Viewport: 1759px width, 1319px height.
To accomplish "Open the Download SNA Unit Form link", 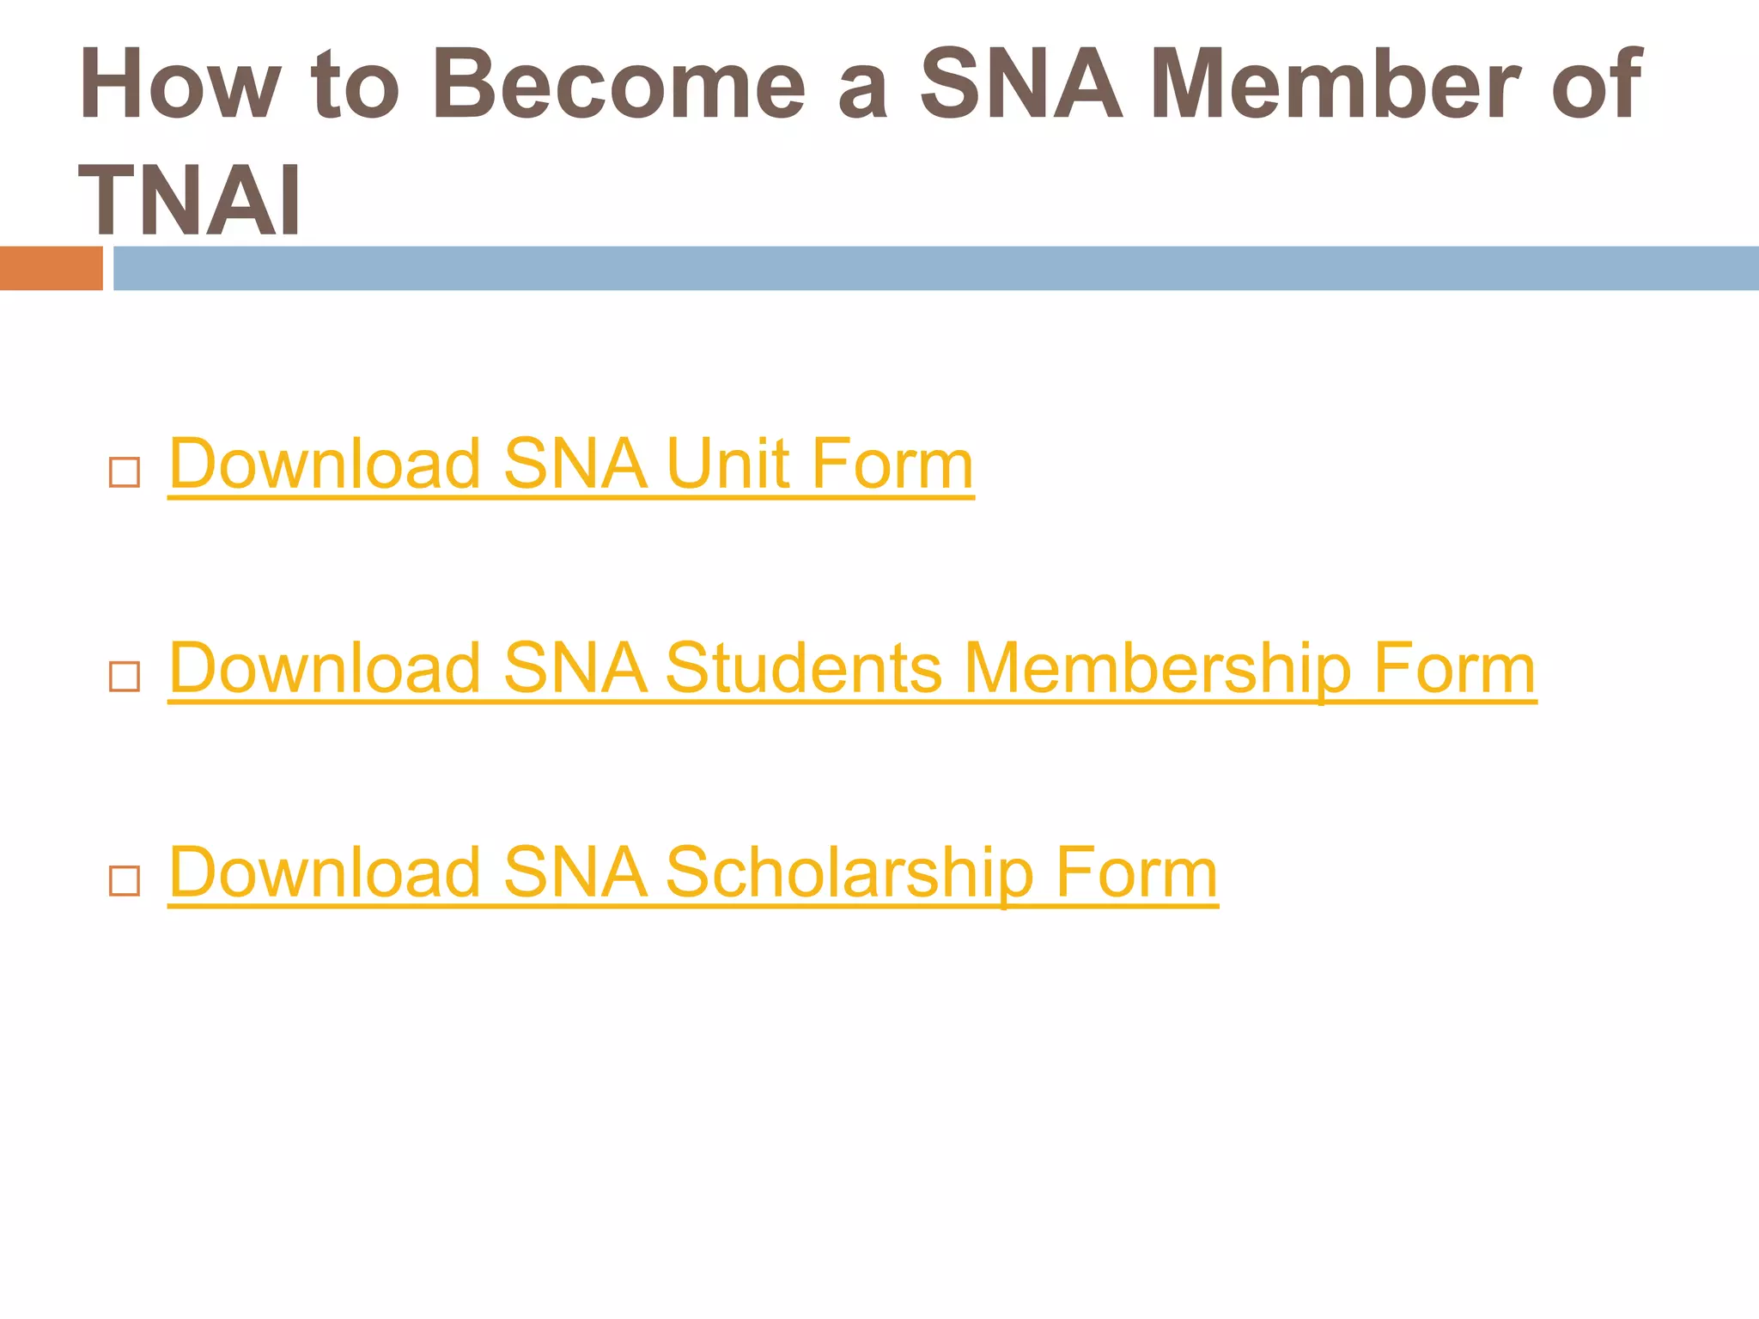I will click(x=570, y=465).
